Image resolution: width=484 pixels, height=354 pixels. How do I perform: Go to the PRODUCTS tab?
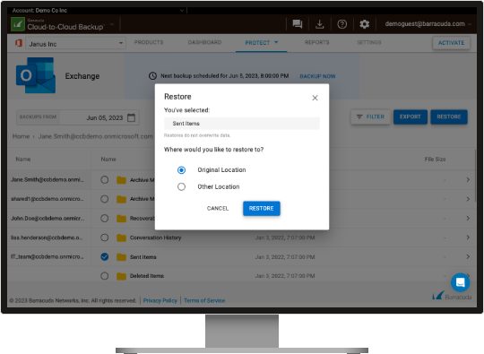pyautogui.click(x=149, y=42)
